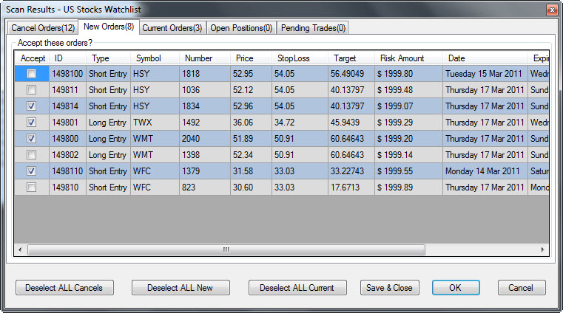This screenshot has height=313, width=563.
Task: Confirm with the OK button
Action: (x=456, y=288)
